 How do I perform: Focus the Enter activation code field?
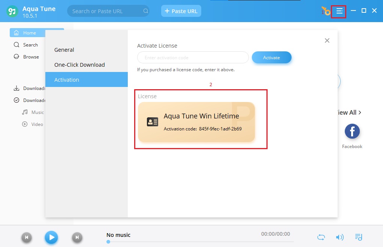click(193, 58)
